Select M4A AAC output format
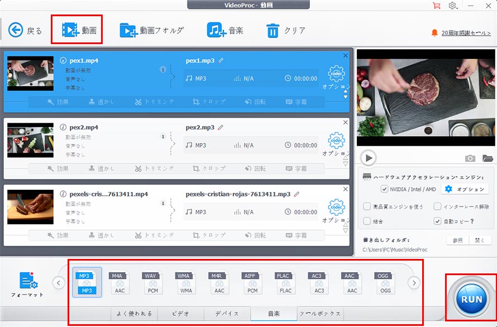Image resolution: width=497 pixels, height=327 pixels. [120, 282]
